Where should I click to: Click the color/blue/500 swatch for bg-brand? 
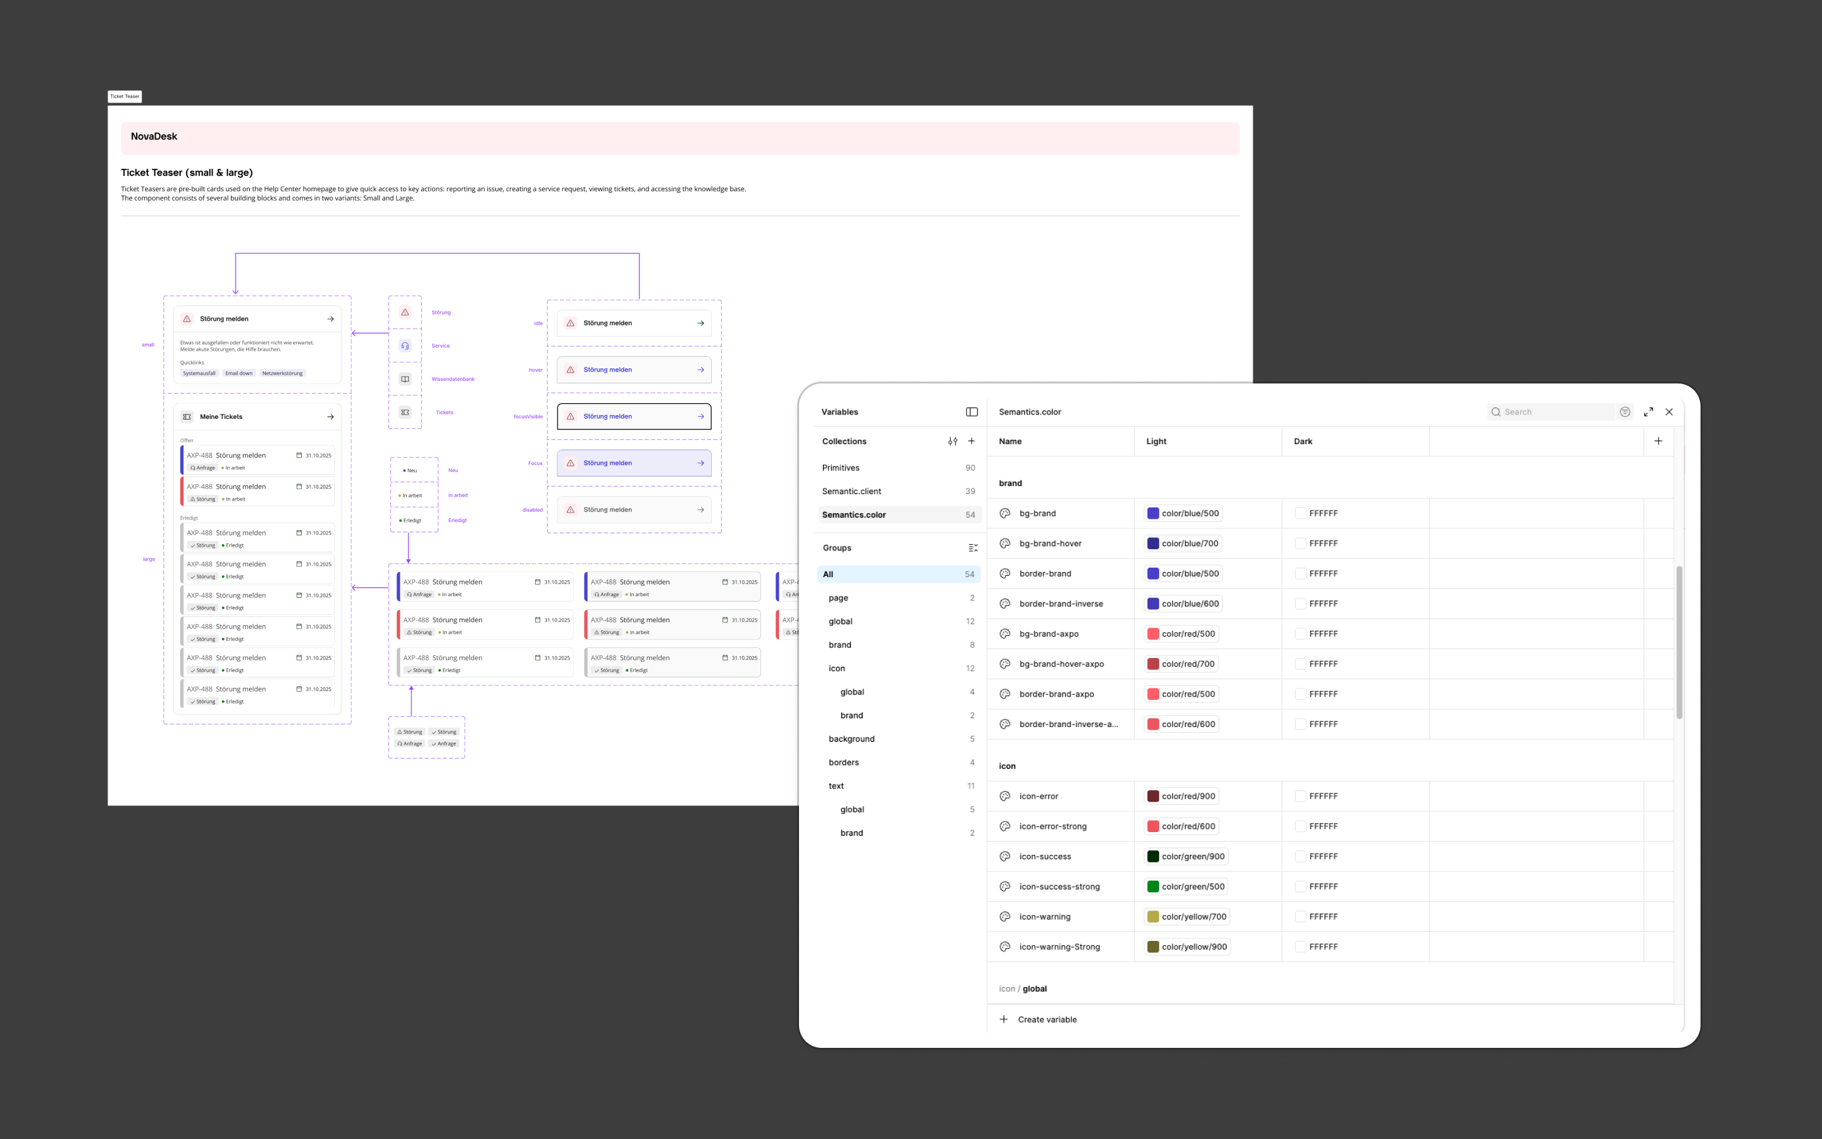click(x=1153, y=513)
